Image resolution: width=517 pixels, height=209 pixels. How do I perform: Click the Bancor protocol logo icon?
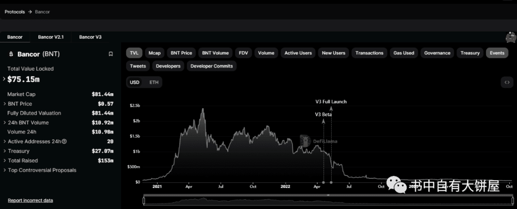click(11, 54)
